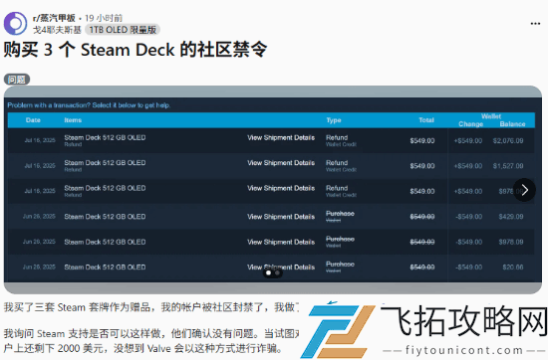Click the 问题 post flair tag

coord(17,80)
